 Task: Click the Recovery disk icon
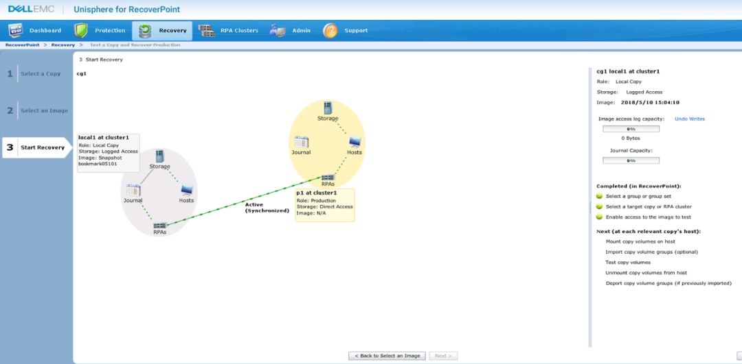[145, 31]
